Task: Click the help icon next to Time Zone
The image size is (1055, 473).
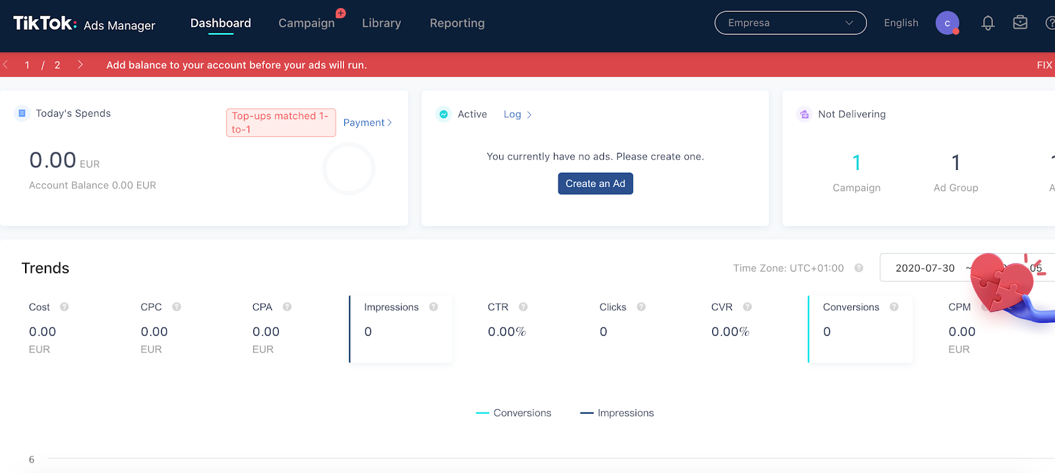Action: coord(859,268)
